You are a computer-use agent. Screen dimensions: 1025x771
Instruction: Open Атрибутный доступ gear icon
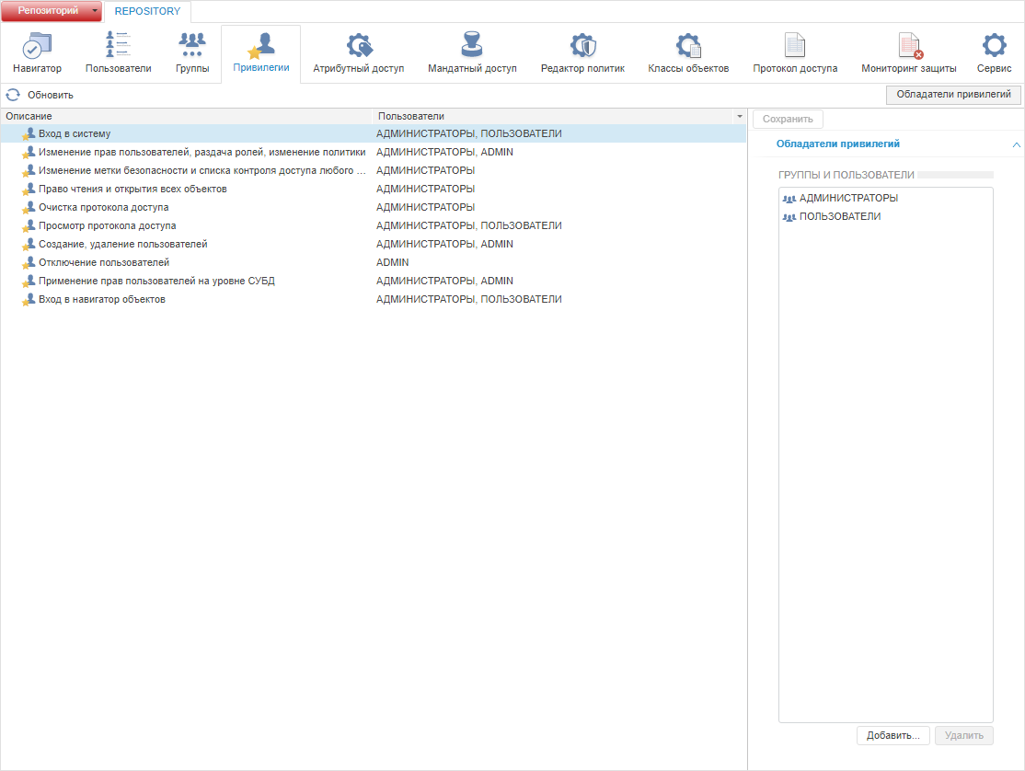(x=359, y=45)
